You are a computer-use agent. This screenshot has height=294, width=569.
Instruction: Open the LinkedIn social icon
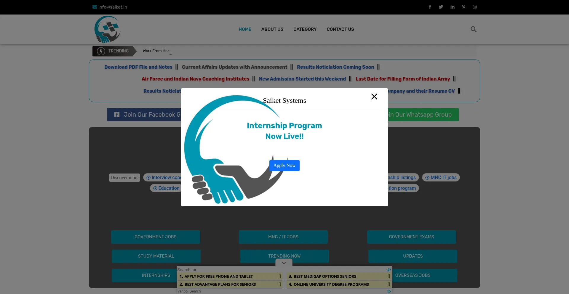point(452,7)
